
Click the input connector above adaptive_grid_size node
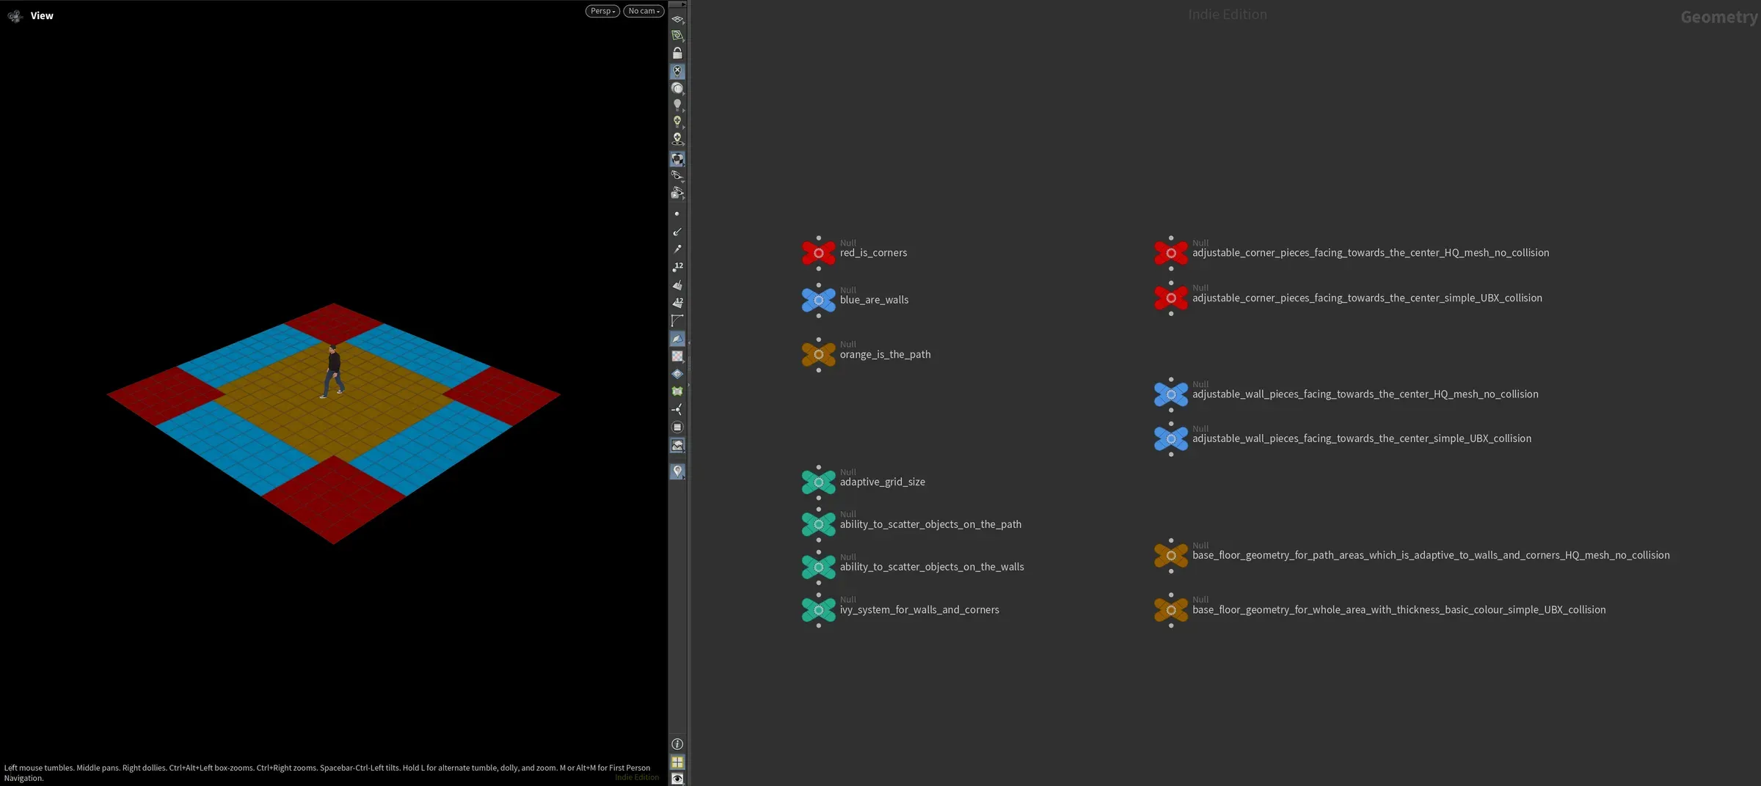click(x=819, y=467)
